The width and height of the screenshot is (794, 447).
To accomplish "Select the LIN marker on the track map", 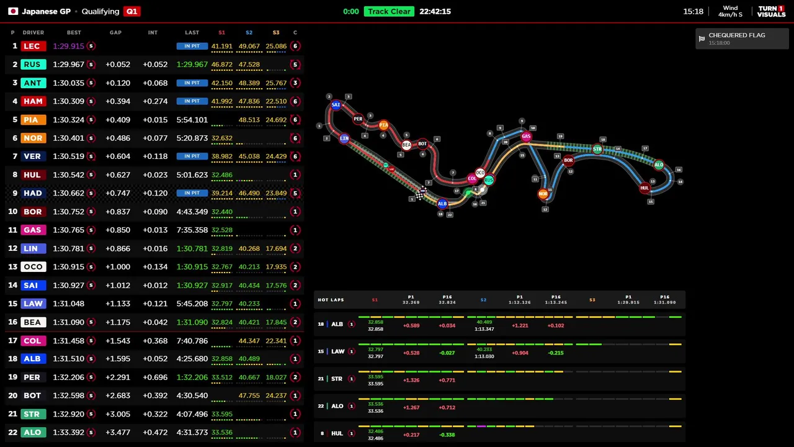I will tap(344, 138).
